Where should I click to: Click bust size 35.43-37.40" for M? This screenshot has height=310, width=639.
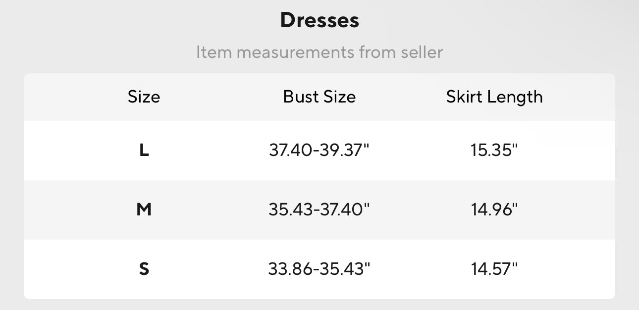tap(319, 209)
